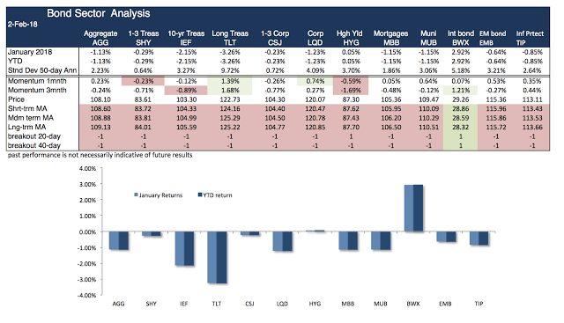Select the Stnd Dev 50-day Ann row label
This screenshot has width=564, height=323.
pyautogui.click(x=42, y=70)
